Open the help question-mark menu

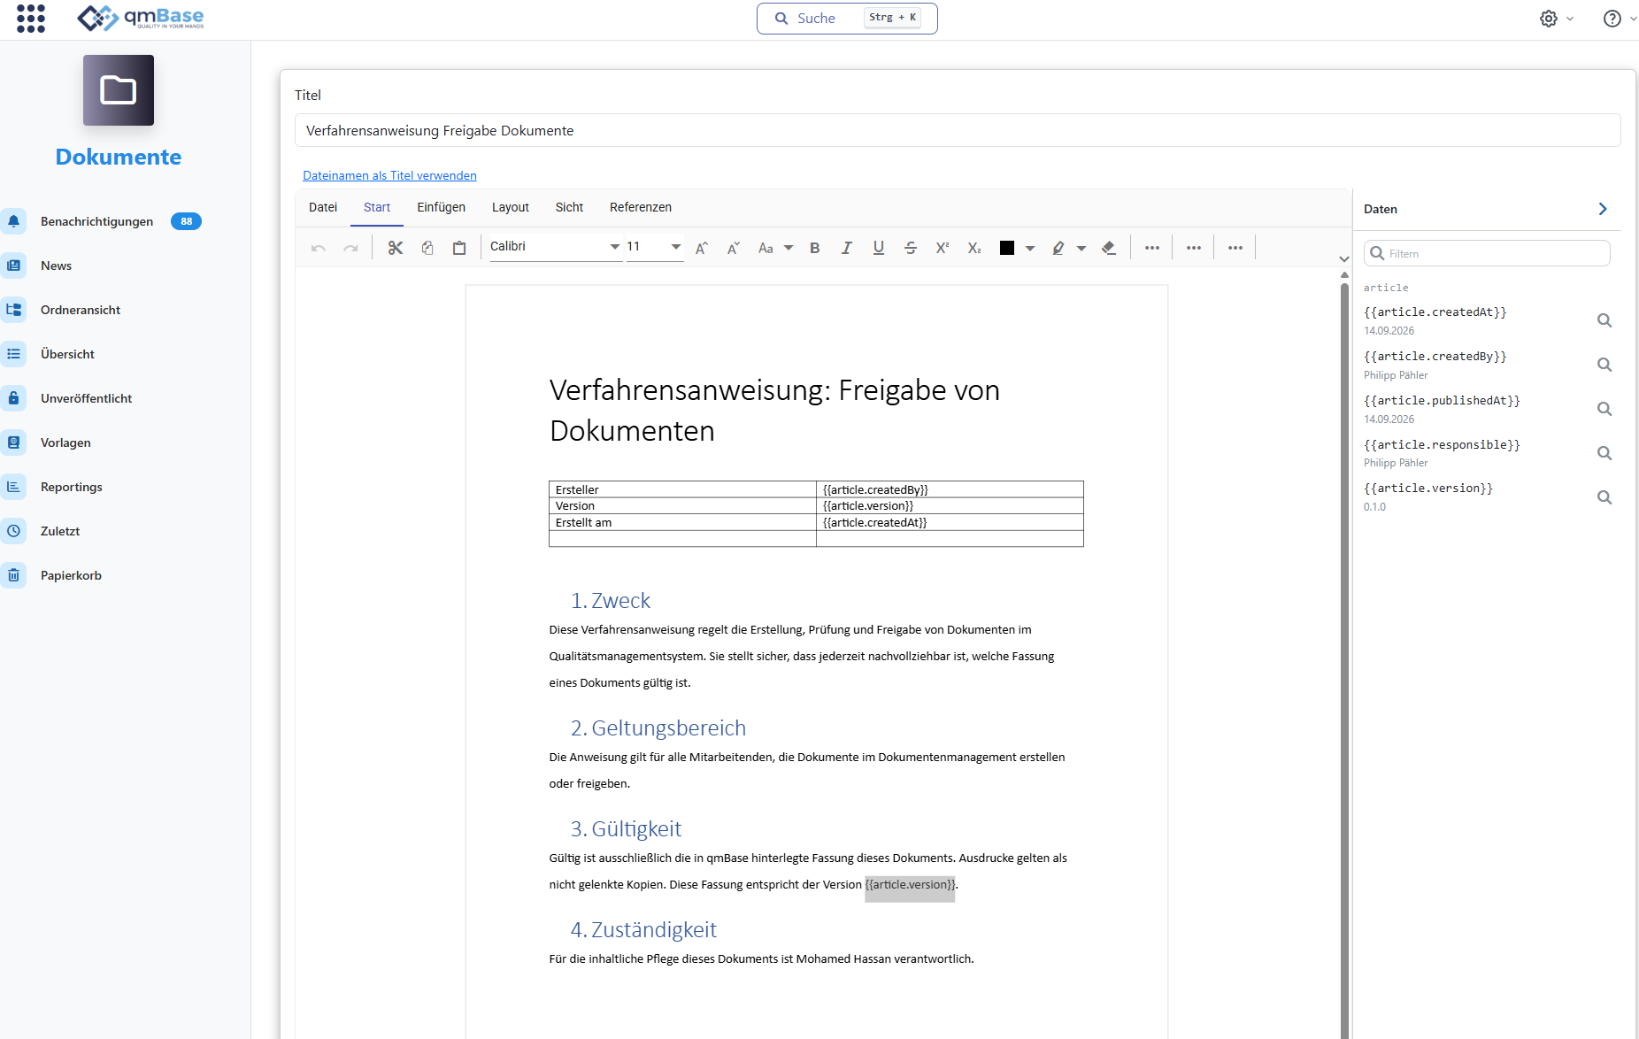(1612, 19)
